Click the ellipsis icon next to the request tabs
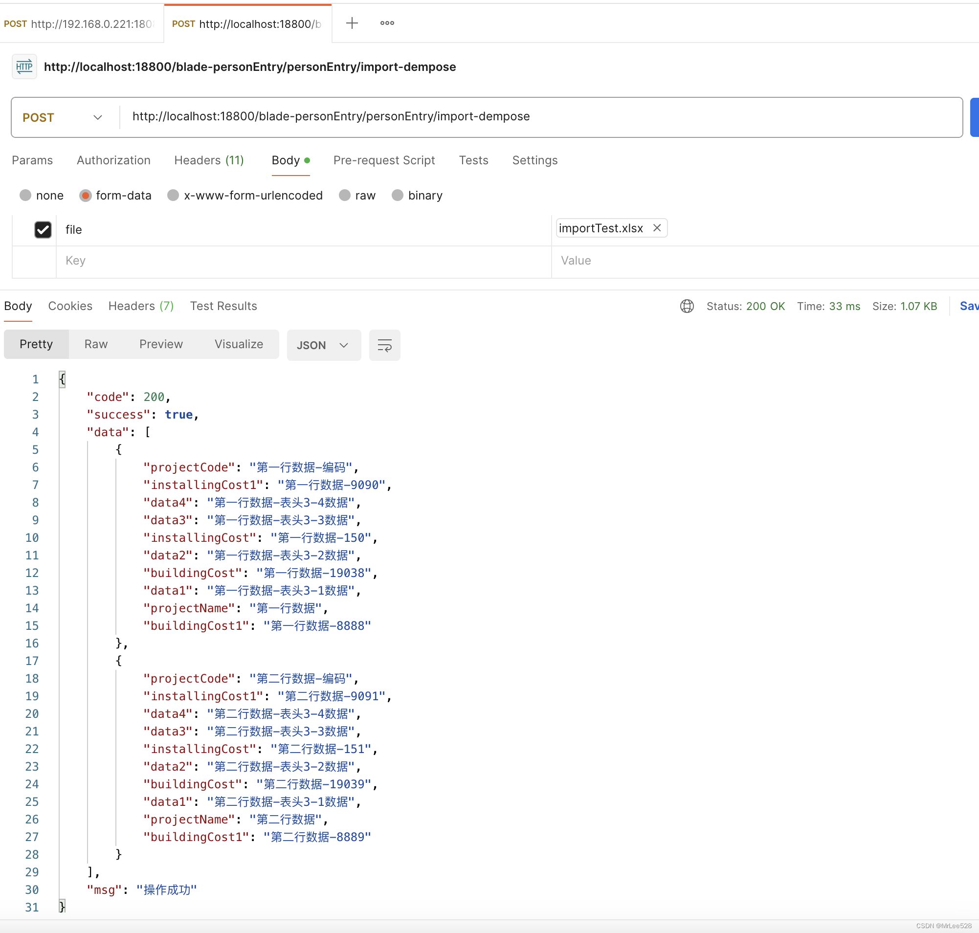979x933 pixels. [x=386, y=23]
